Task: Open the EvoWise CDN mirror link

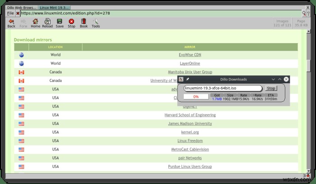Action: 190,55
